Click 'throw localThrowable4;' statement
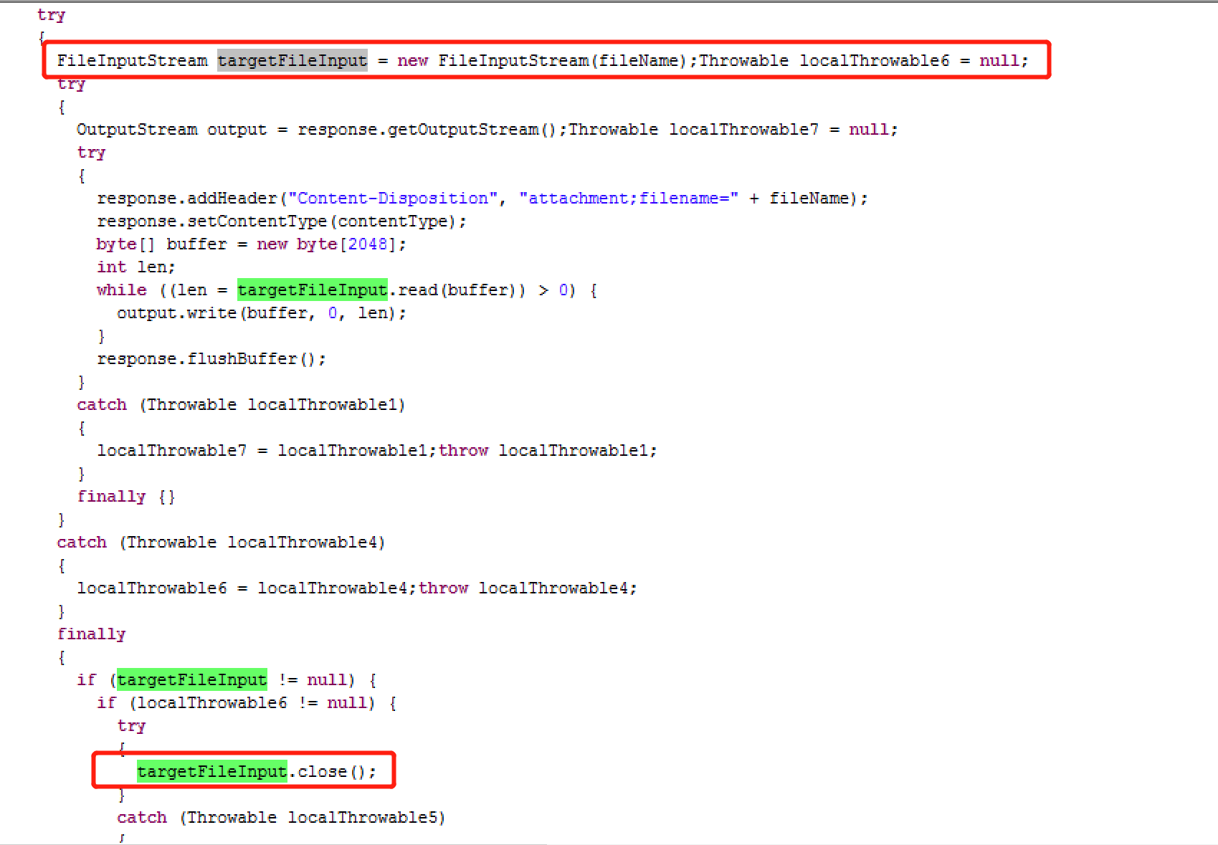 coord(528,588)
